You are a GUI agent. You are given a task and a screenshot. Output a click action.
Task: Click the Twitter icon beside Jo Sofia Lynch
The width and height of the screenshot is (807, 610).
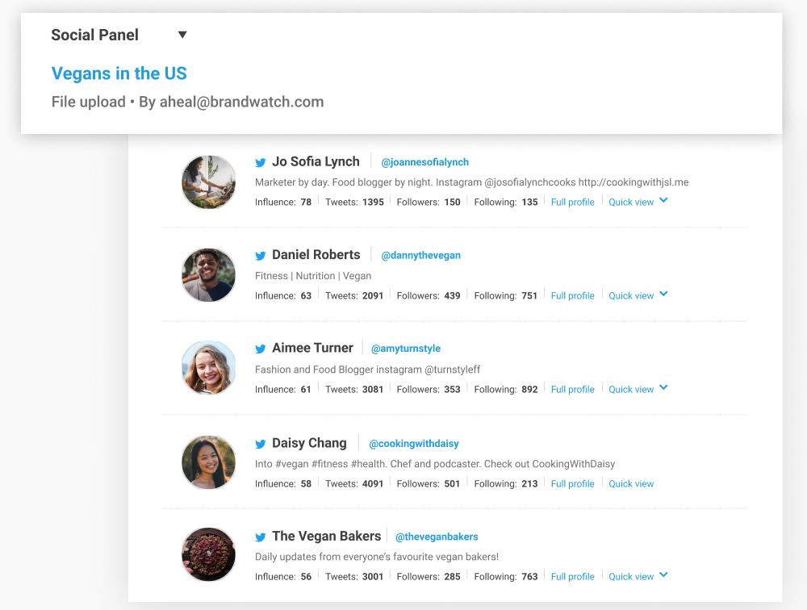click(x=261, y=163)
